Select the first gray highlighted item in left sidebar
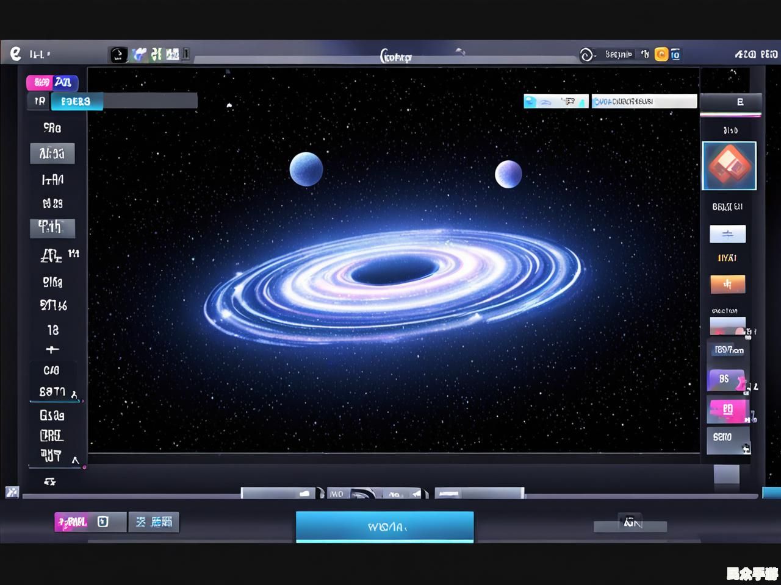Viewport: 781px width, 585px height. click(52, 154)
